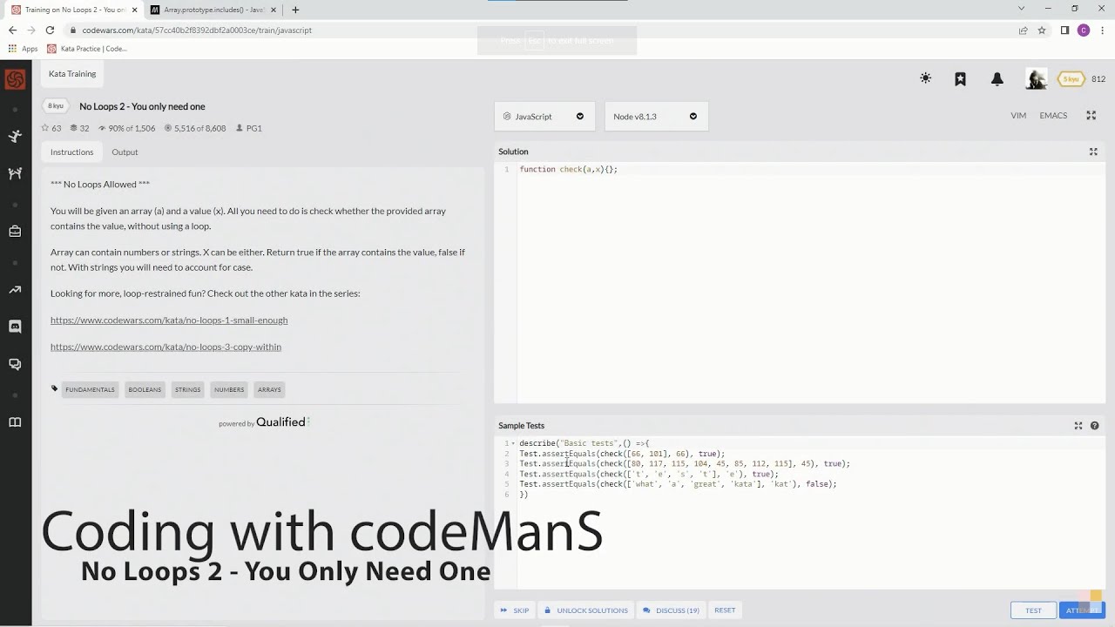Click the SKIP button
1115x627 pixels.
[514, 610]
